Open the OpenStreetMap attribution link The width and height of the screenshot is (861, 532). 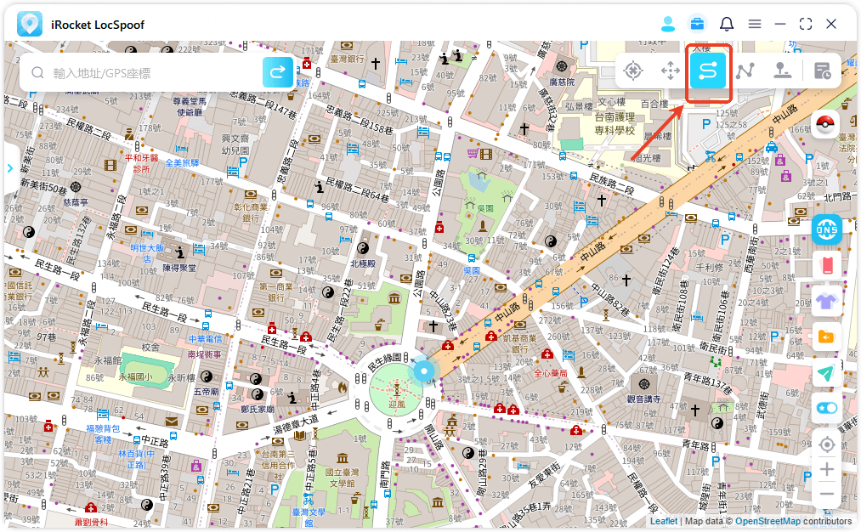[x=768, y=521]
